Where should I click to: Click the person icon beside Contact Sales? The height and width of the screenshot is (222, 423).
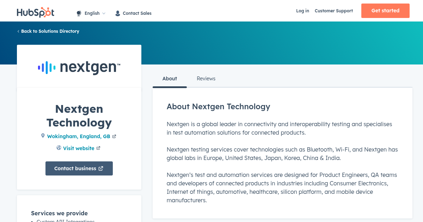pos(118,13)
